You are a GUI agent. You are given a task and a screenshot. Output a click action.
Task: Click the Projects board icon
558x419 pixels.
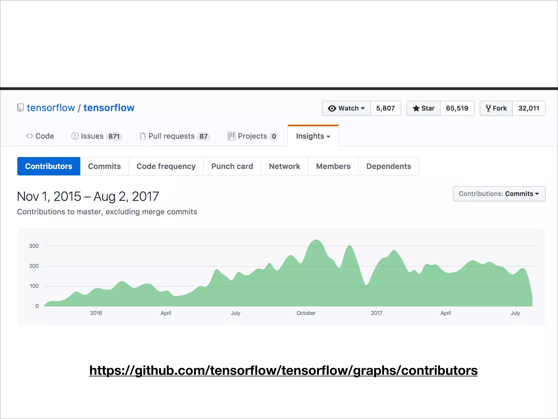pyautogui.click(x=231, y=136)
